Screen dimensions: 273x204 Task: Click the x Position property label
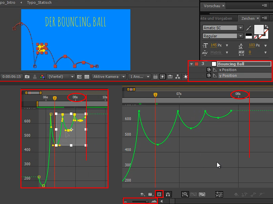(x=227, y=70)
